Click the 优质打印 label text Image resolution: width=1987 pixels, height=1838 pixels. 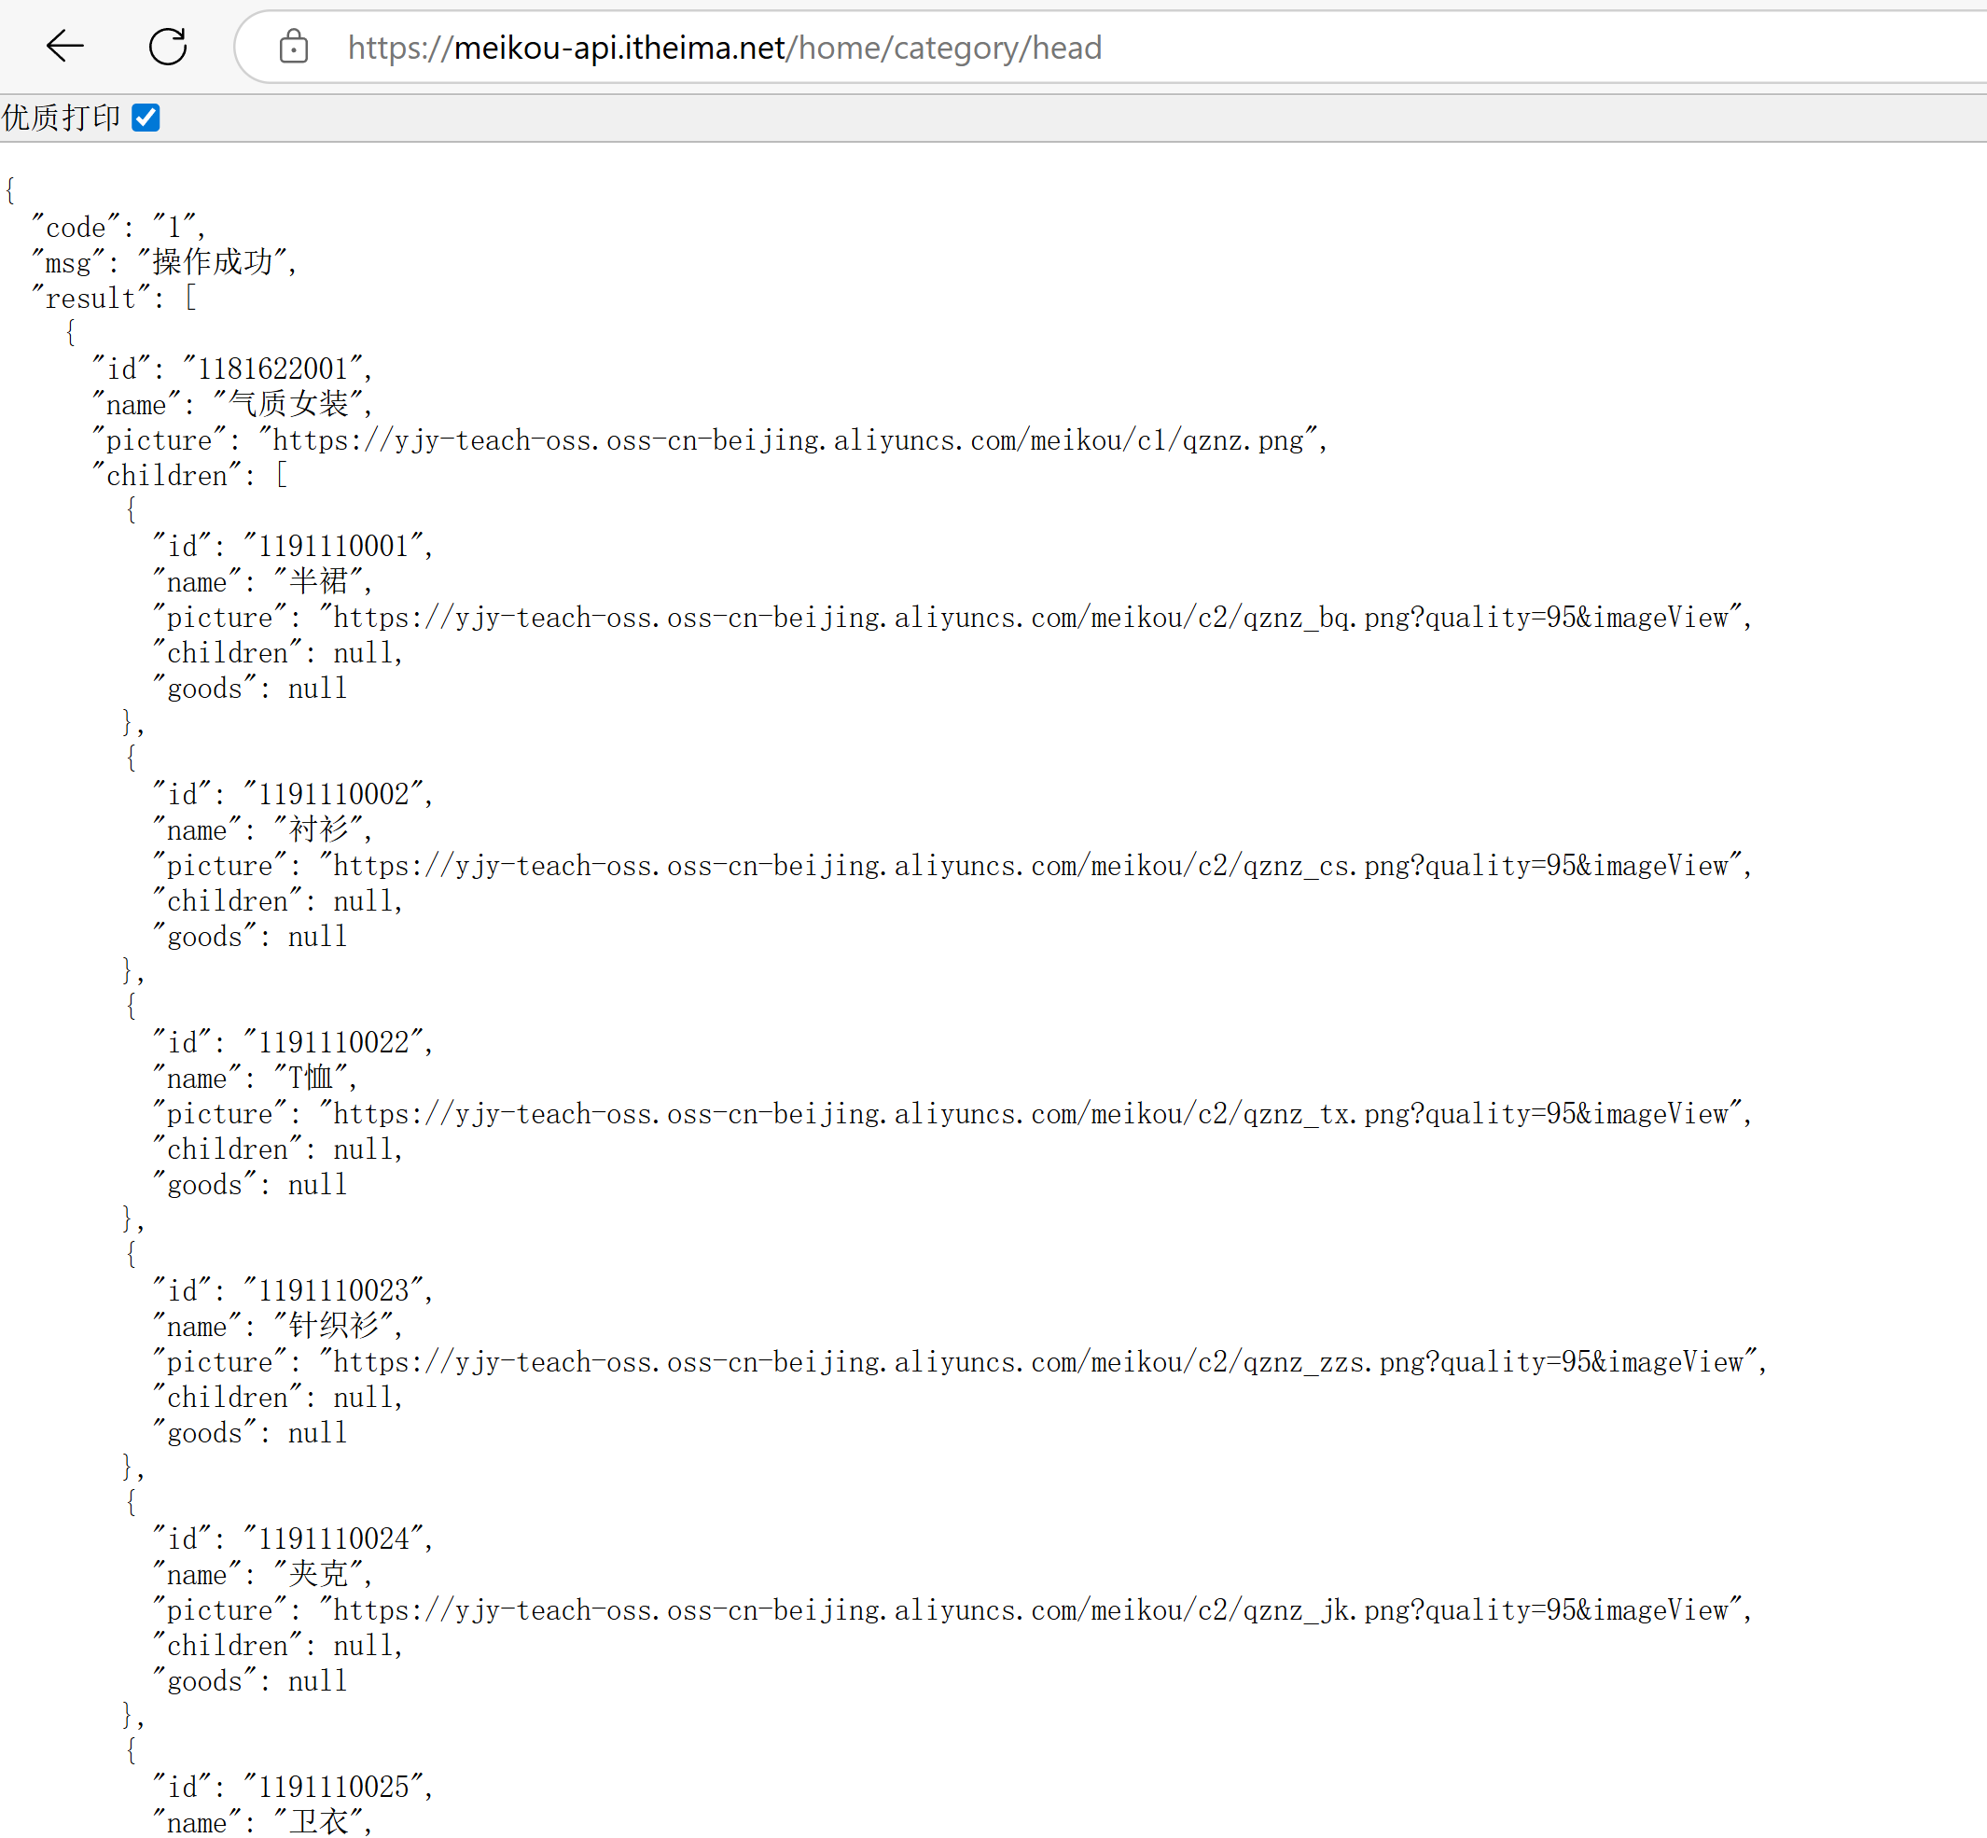pos(62,118)
